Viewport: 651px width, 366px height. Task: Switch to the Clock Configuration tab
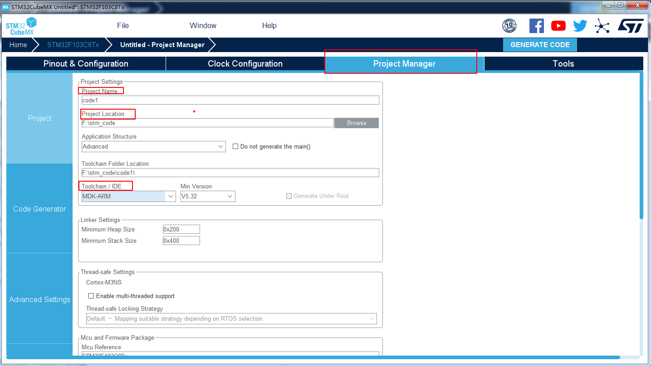(x=245, y=64)
